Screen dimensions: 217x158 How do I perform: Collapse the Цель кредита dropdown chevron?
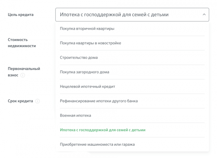[204, 14]
